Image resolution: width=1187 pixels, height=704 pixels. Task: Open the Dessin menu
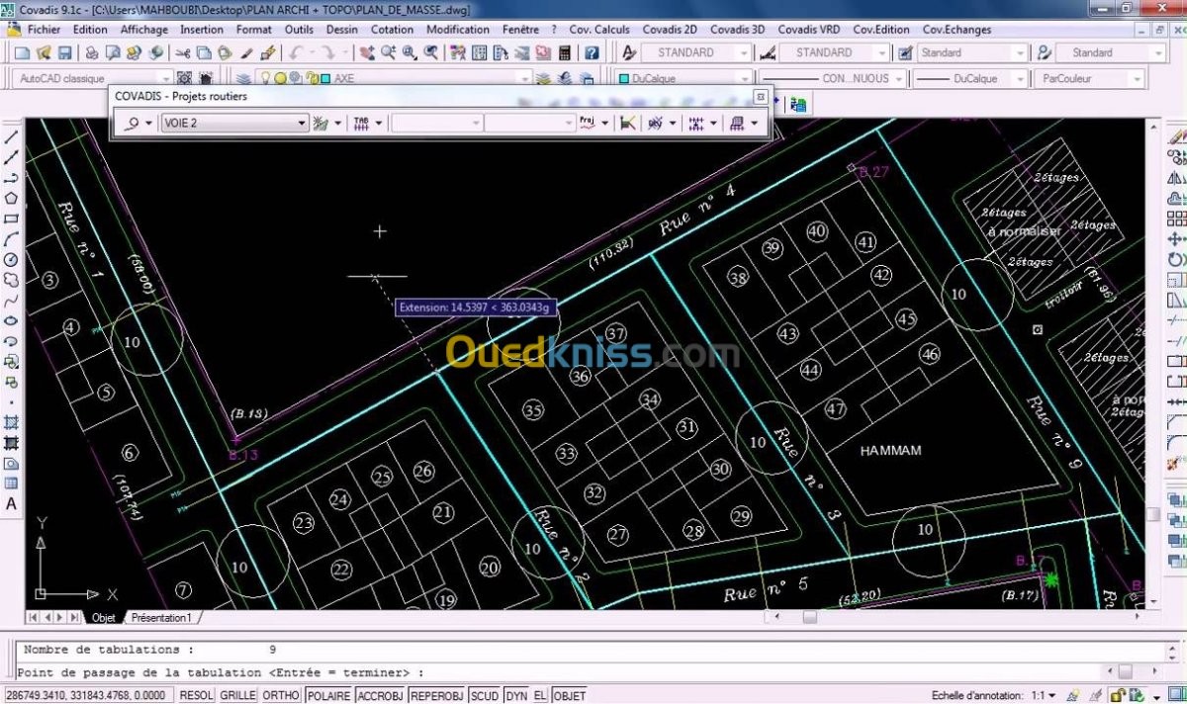tap(342, 30)
